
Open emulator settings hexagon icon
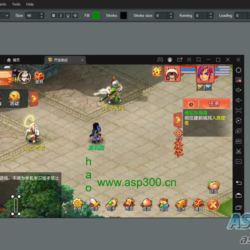(238, 70)
